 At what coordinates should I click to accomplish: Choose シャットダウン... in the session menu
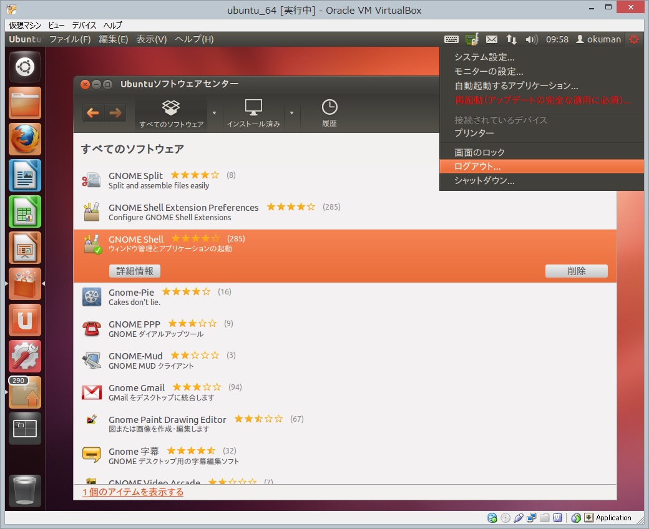coord(542,180)
